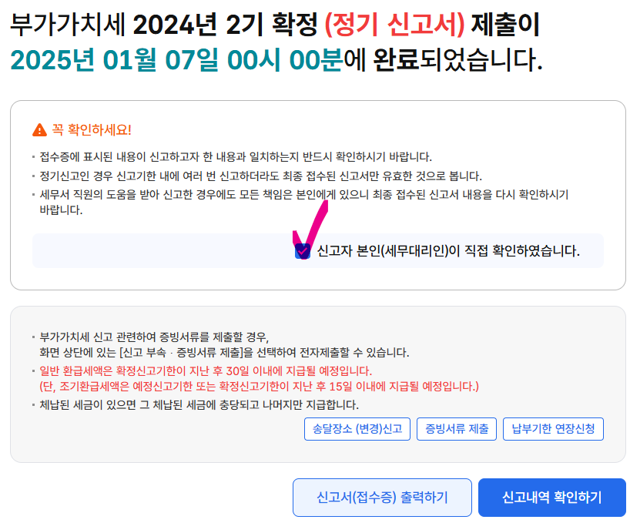This screenshot has height=523, width=630.
Task: Click the blue 신고내역 확인하기 button
Action: [552, 498]
